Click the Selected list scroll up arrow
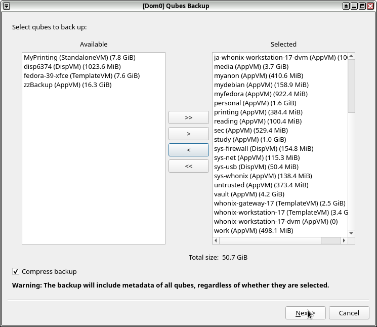377x327 pixels. point(351,56)
